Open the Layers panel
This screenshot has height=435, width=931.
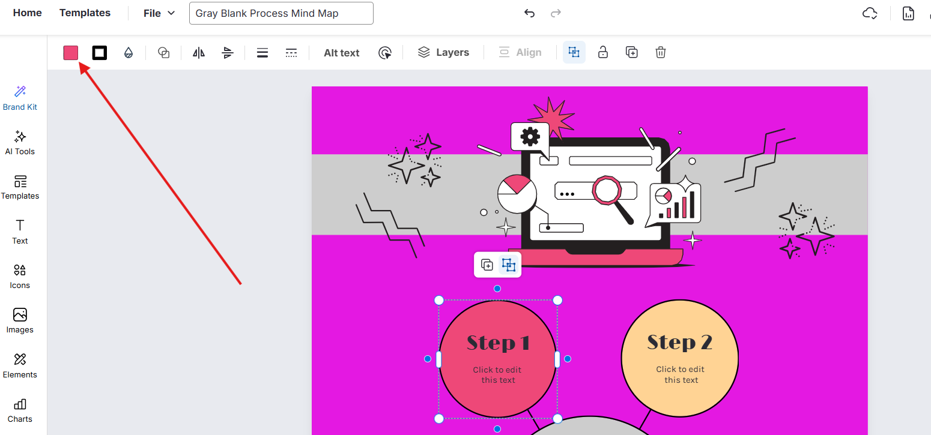443,52
